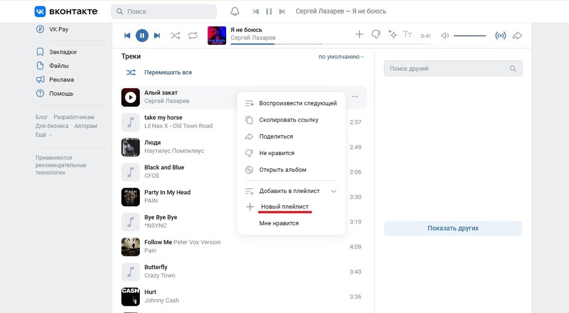The width and height of the screenshot is (569, 313).
Task: Open the notifications bell
Action: click(x=235, y=11)
